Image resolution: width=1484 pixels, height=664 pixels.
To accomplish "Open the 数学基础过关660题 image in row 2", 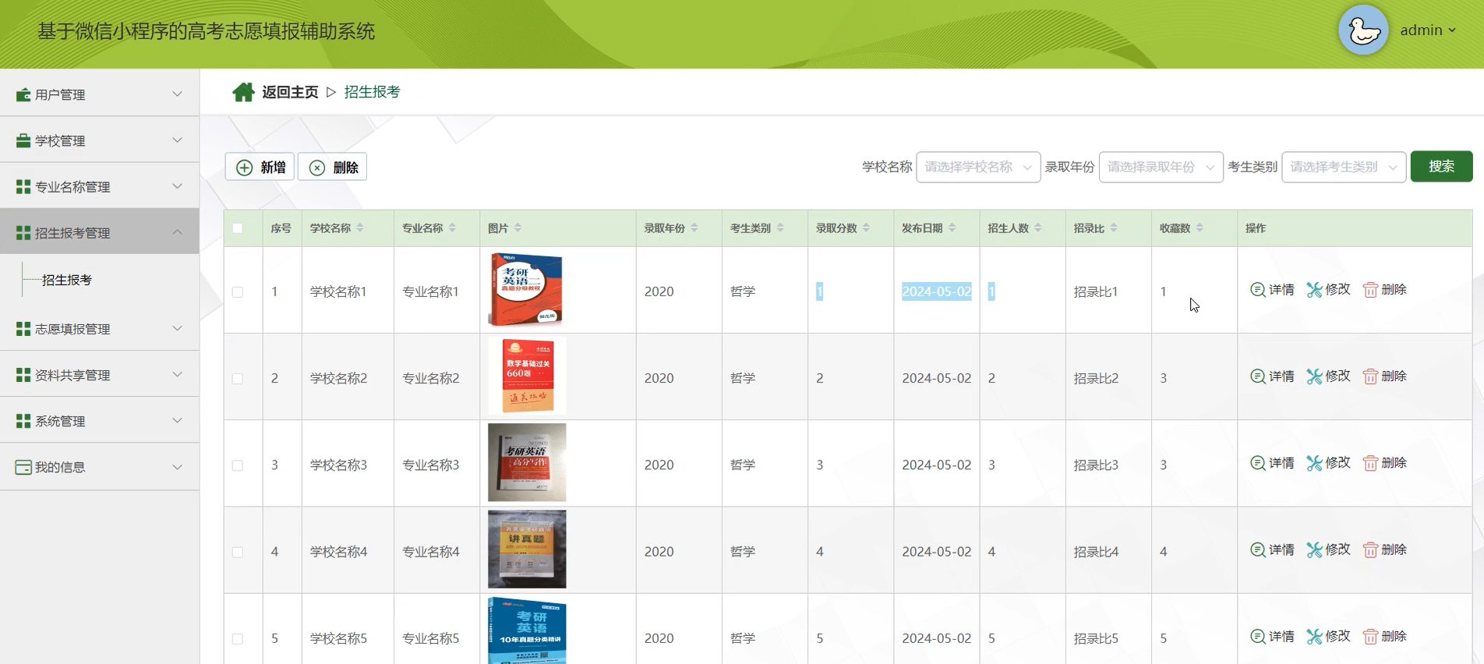I will 527,376.
